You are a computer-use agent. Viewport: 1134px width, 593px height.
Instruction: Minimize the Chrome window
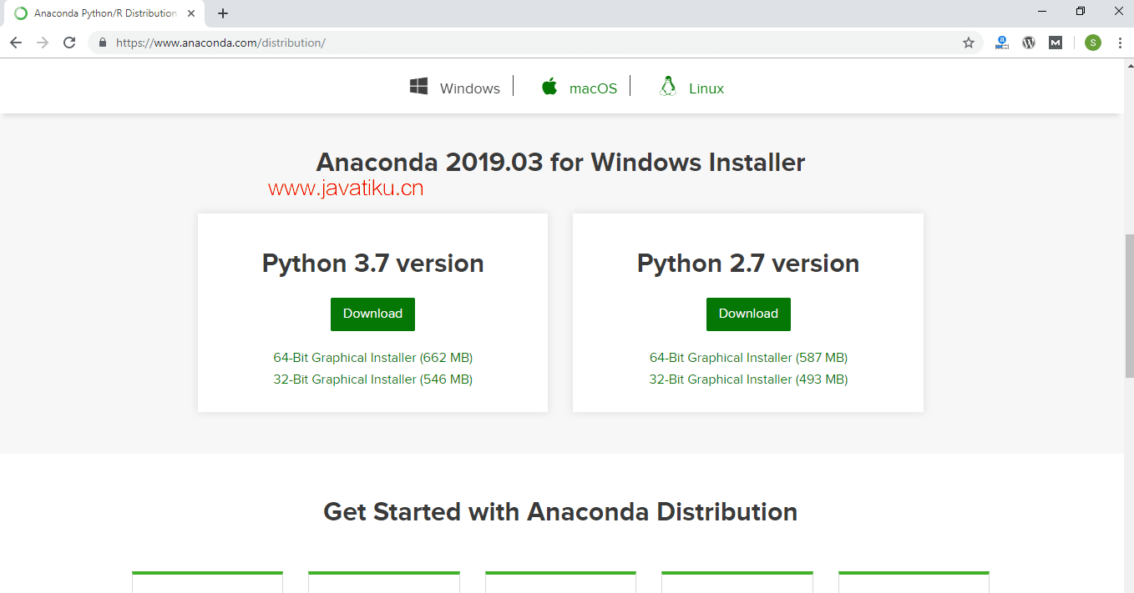click(x=1042, y=12)
